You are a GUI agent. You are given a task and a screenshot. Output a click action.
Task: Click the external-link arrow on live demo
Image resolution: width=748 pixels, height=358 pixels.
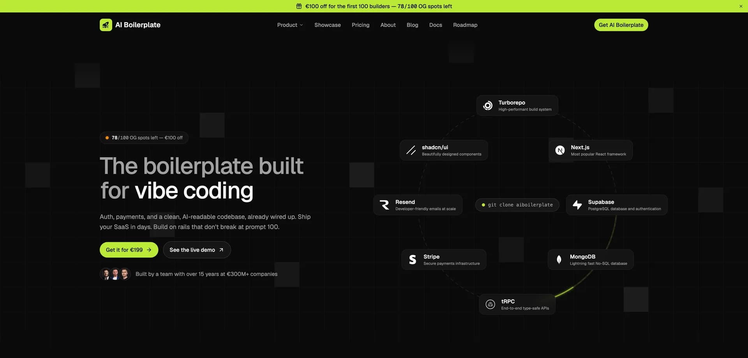[x=221, y=250]
